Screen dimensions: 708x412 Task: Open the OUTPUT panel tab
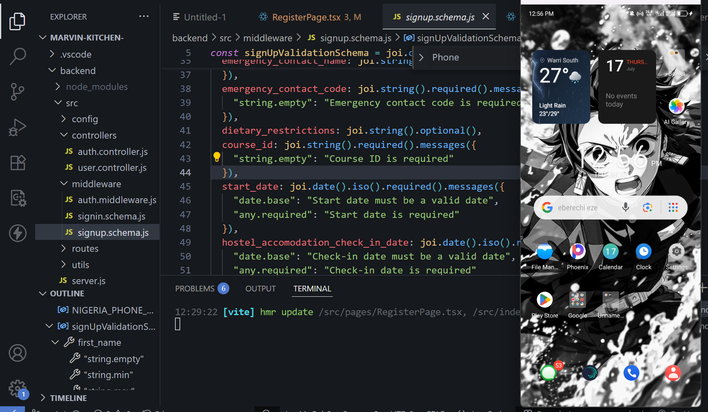(260, 289)
